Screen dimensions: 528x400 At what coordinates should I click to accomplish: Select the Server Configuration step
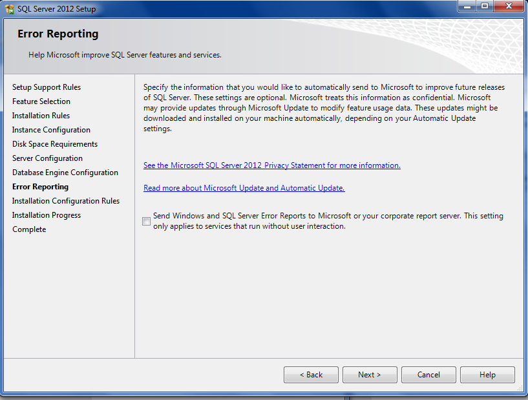point(47,158)
